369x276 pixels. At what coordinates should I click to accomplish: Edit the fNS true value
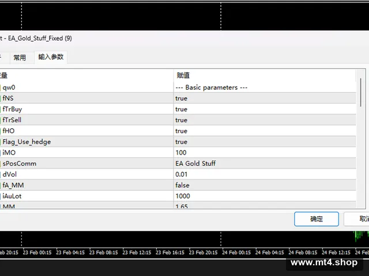[265, 98]
